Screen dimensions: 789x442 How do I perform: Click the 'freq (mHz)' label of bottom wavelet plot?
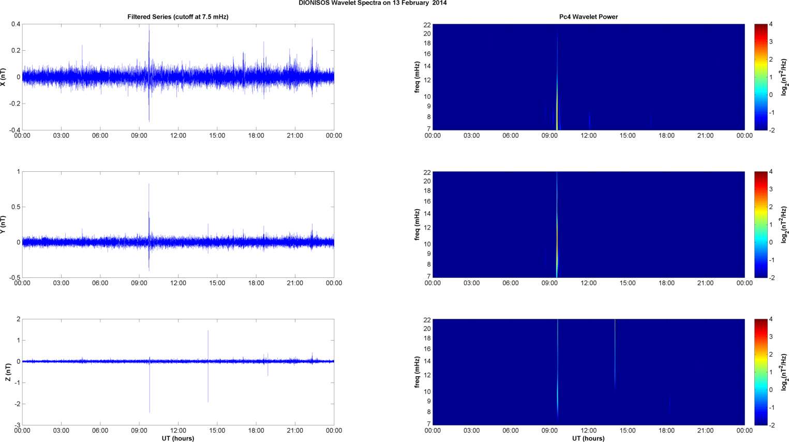(x=417, y=372)
